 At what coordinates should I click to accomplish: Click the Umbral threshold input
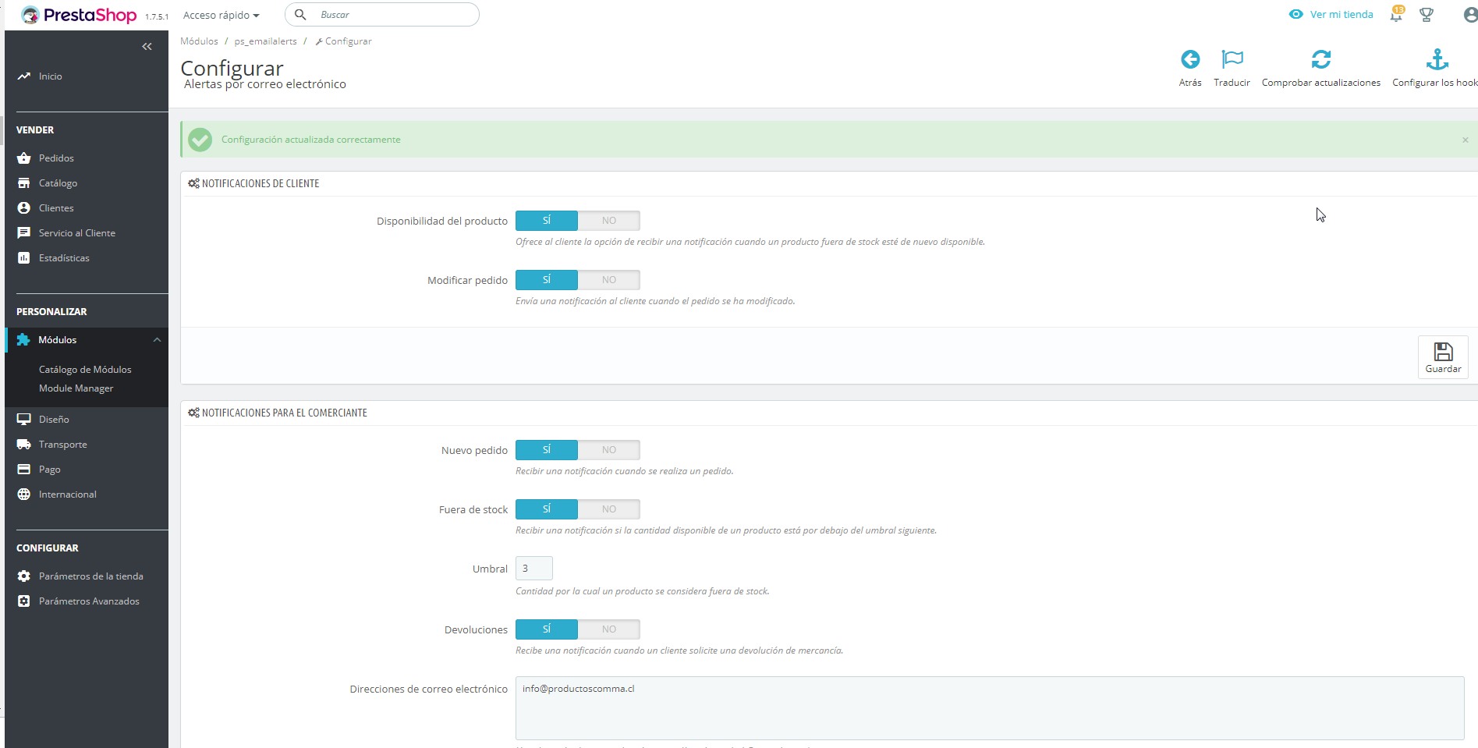pos(534,568)
